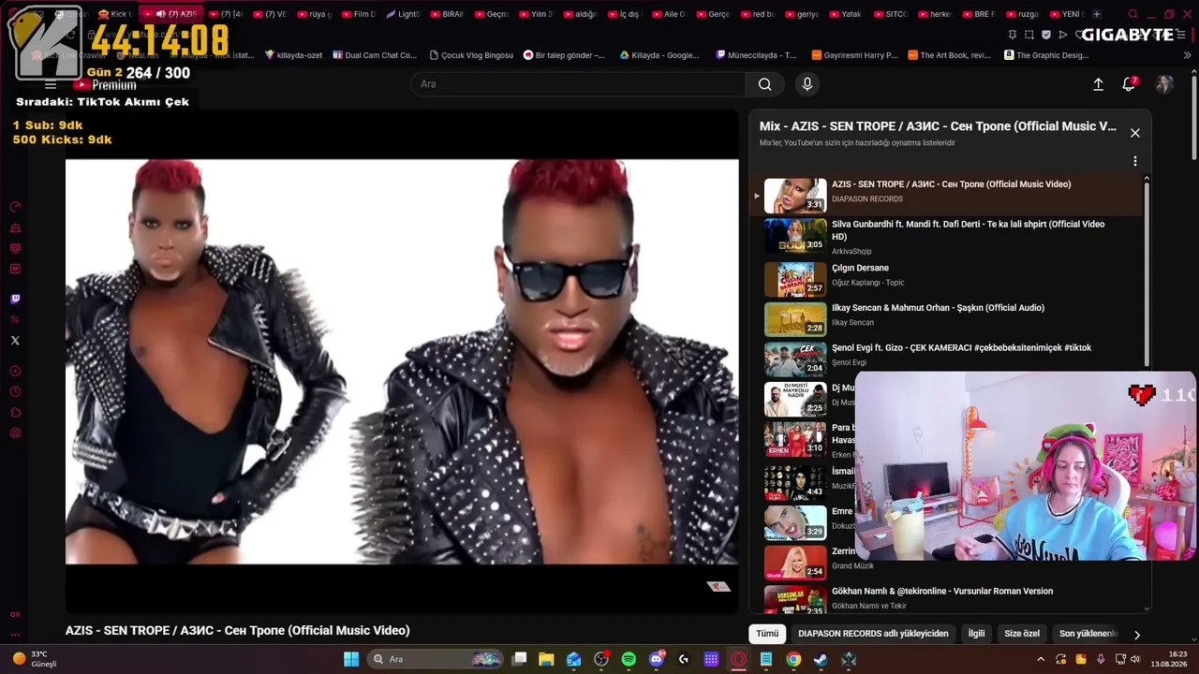Viewport: 1199px width, 674px height.
Task: Open The Graphic Design bookmark
Action: point(1046,55)
